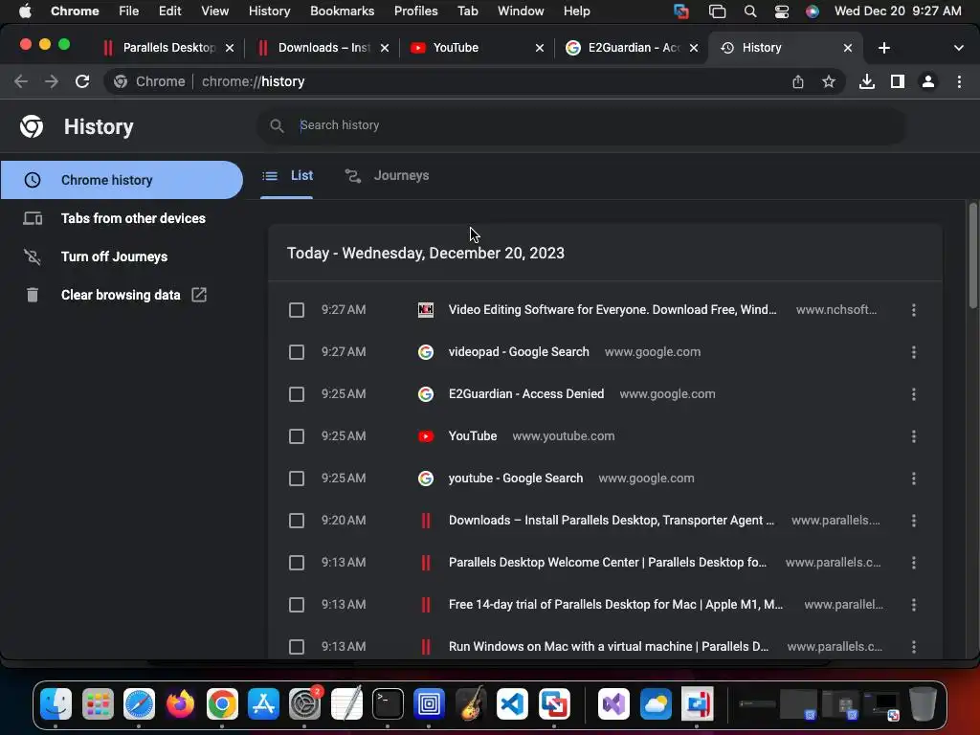Open Control Center in menu bar
The width and height of the screenshot is (980, 735).
(781, 11)
